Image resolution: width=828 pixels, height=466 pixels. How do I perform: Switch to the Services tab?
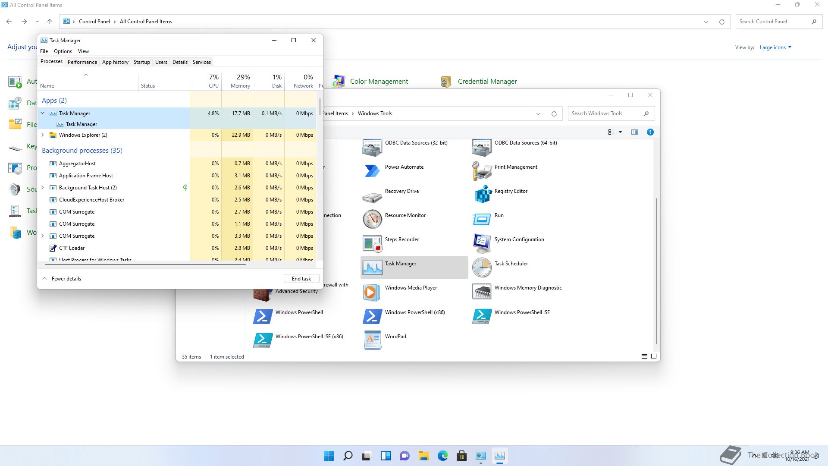[201, 62]
